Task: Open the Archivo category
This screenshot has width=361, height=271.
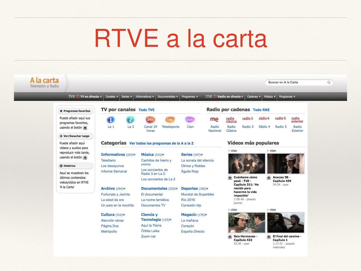Action: 113,188
